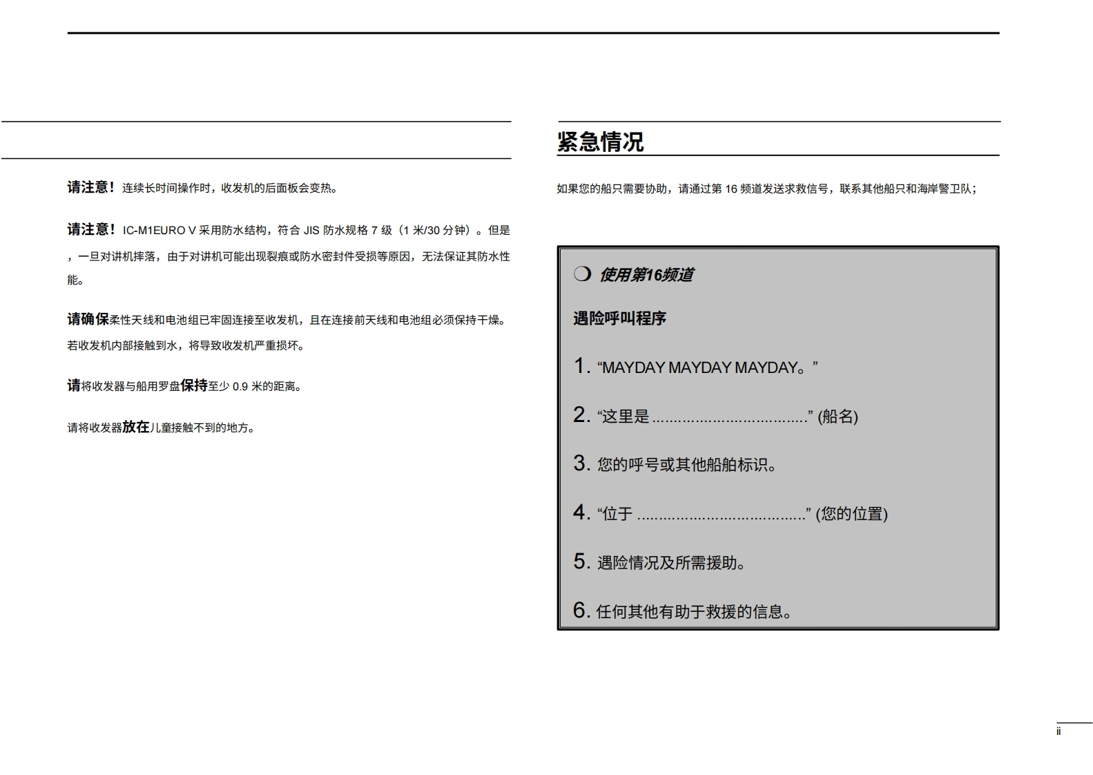Click the 如果您的船只需要协助 intro sentence
The image size is (1093, 775).
[766, 189]
